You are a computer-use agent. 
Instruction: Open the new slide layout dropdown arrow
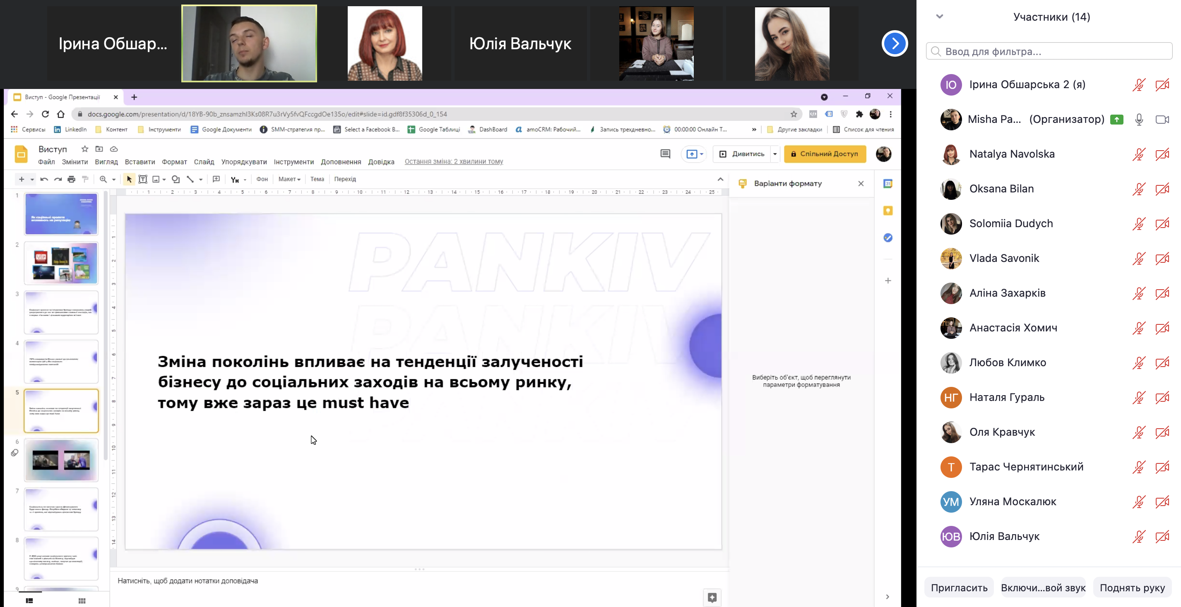pyautogui.click(x=32, y=180)
